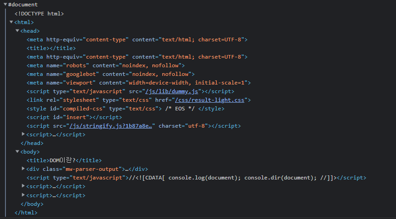Click the "width=device-width, initial-scale=1" value

[x=187, y=83]
